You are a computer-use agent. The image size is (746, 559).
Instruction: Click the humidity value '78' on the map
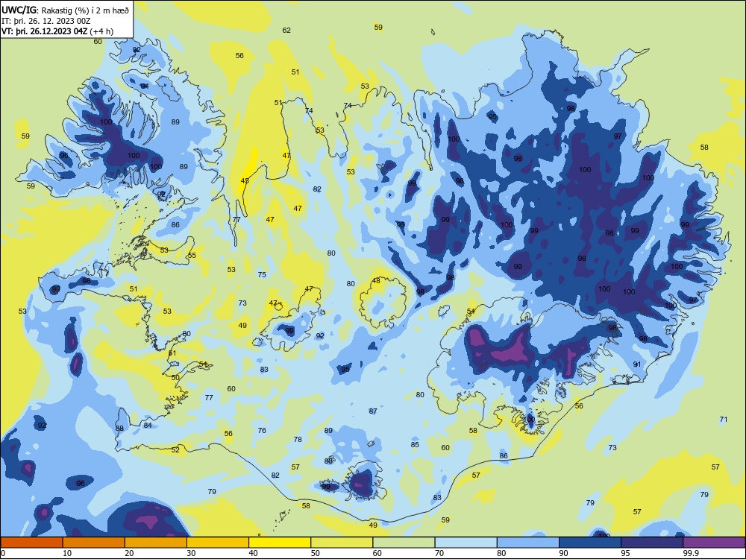pyautogui.click(x=298, y=439)
